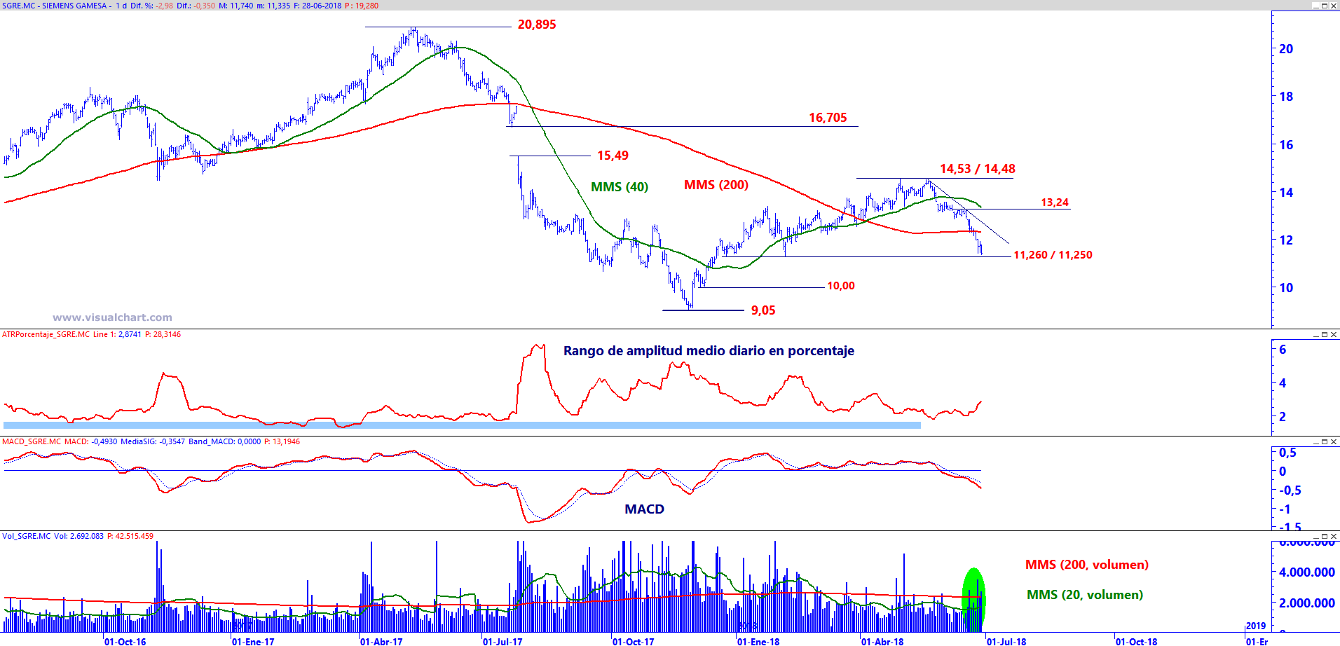Select the 20,895 resistance level label
The height and width of the screenshot is (646, 1340).
point(537,25)
